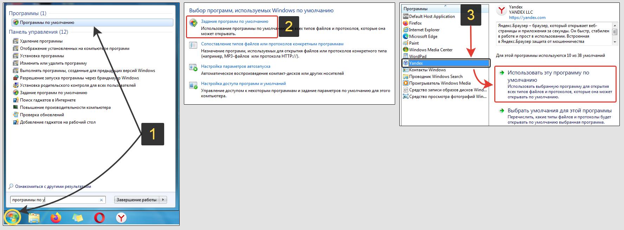The image size is (624, 230).
Task: Click the 'Задание программ по умолчанию' start menu icon
Action: [15, 93]
